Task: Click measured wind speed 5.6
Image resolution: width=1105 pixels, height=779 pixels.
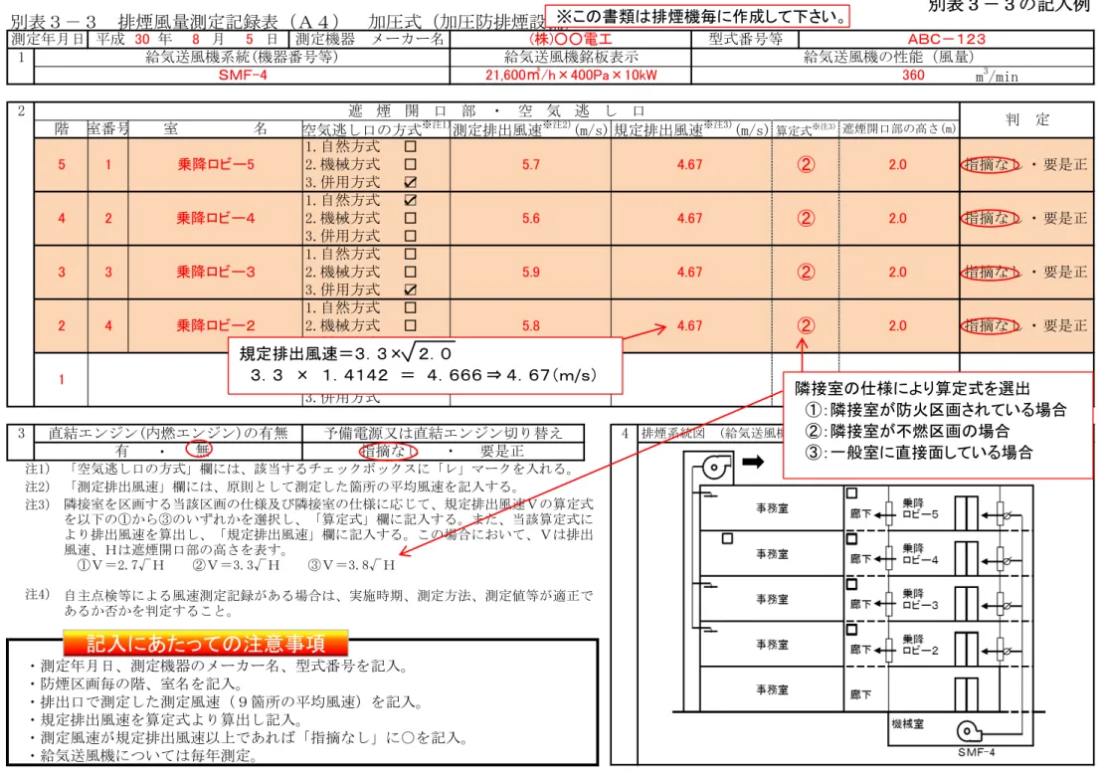Action: (531, 219)
